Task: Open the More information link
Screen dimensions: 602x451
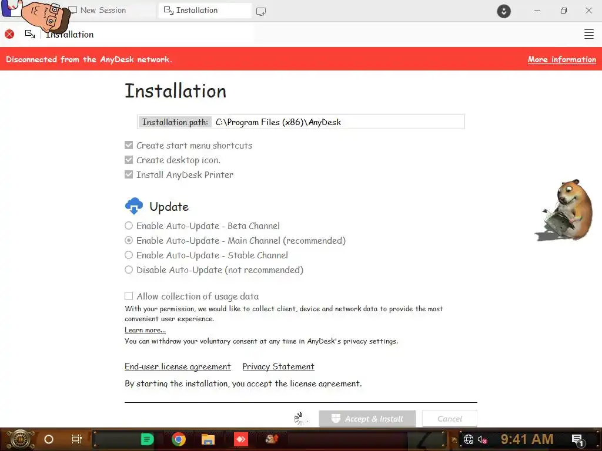Action: tap(561, 59)
